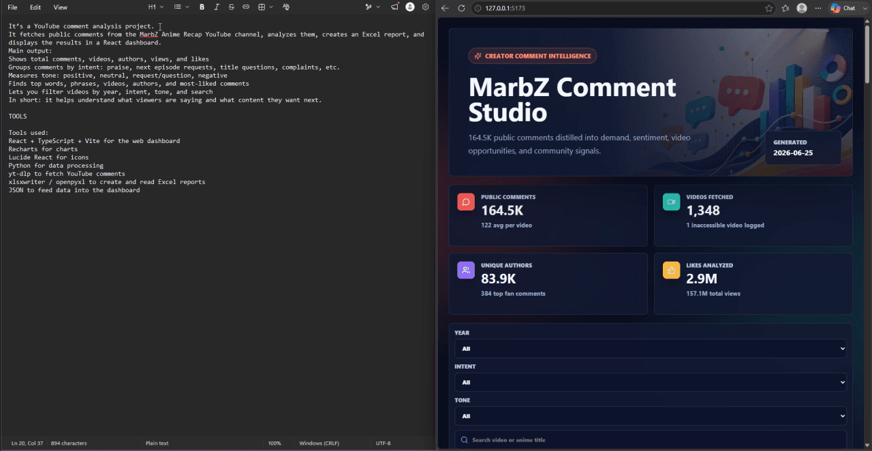Click the Ln 20, Col 37 status
This screenshot has width=872, height=451.
point(27,443)
